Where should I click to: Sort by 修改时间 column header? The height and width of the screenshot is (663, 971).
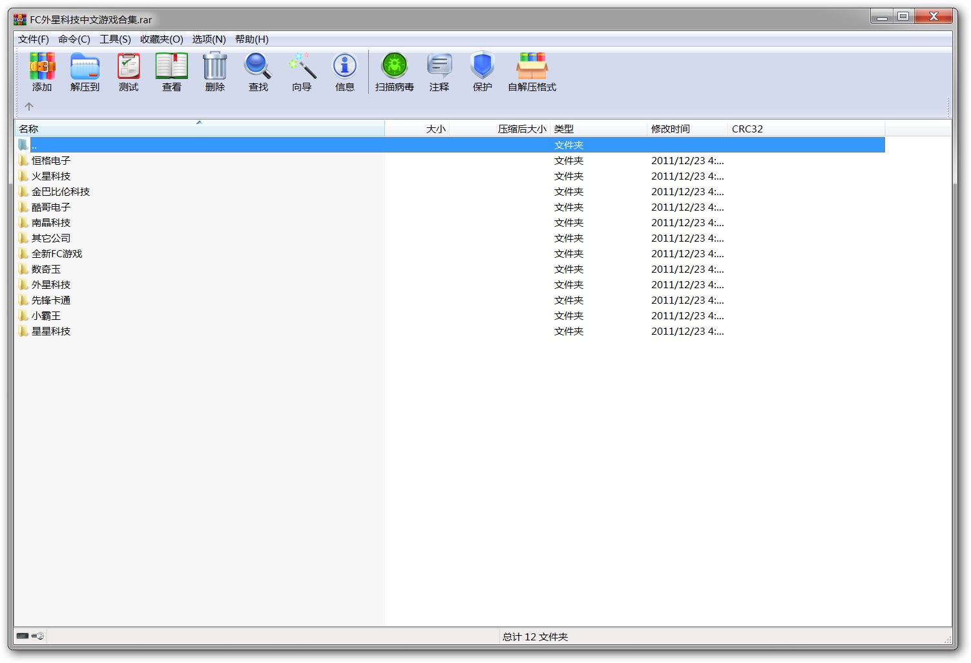671,129
